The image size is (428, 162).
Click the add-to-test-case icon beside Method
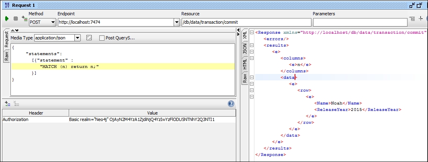pyautogui.click(x=24, y=18)
